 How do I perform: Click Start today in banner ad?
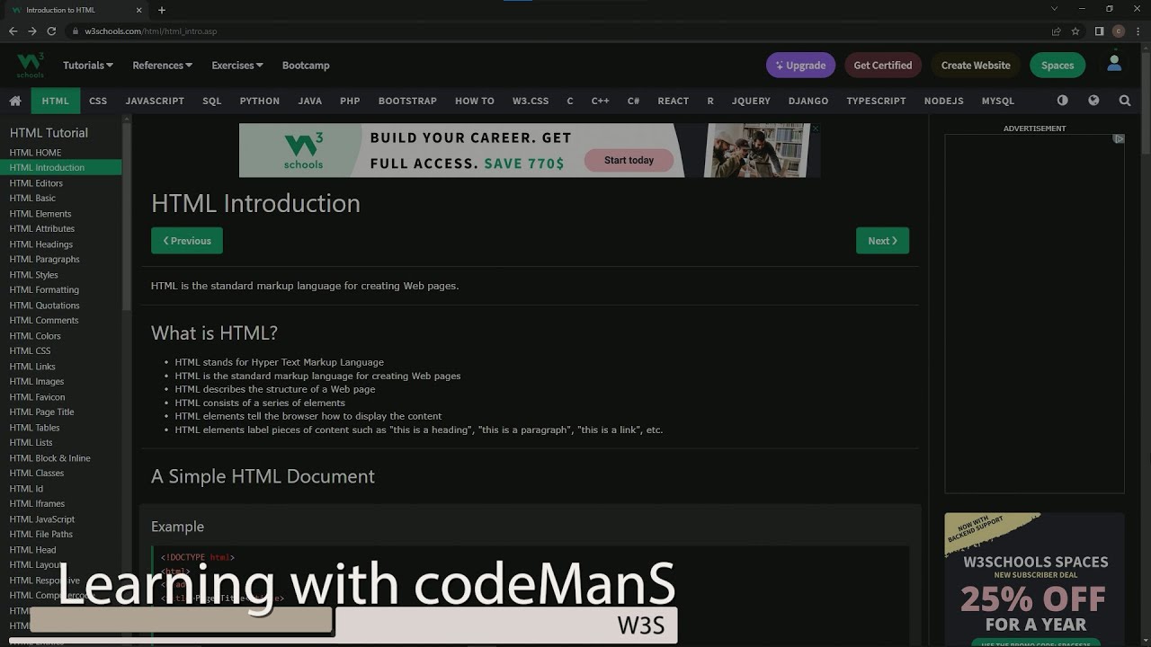coord(629,160)
